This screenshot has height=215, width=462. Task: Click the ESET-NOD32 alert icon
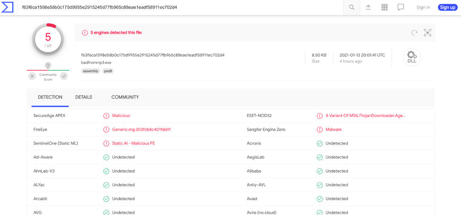[x=319, y=116]
